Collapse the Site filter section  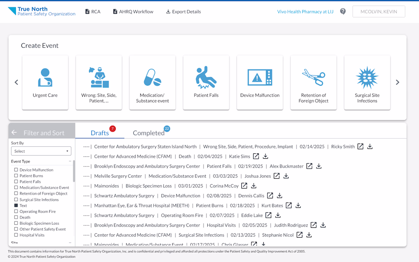click(x=70, y=243)
